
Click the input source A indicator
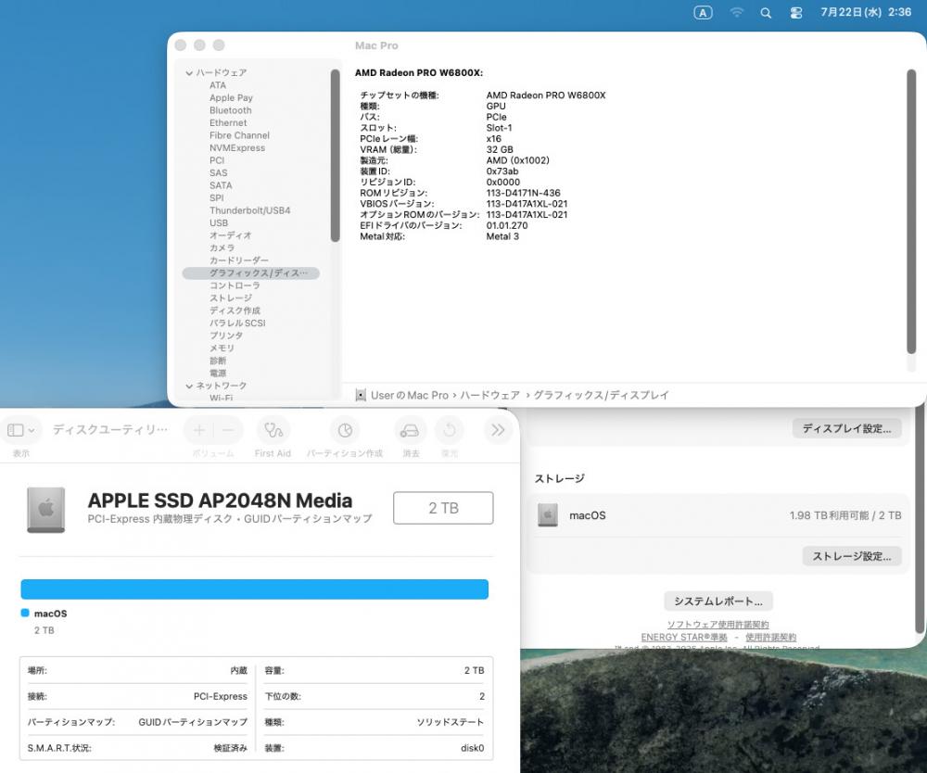point(703,12)
